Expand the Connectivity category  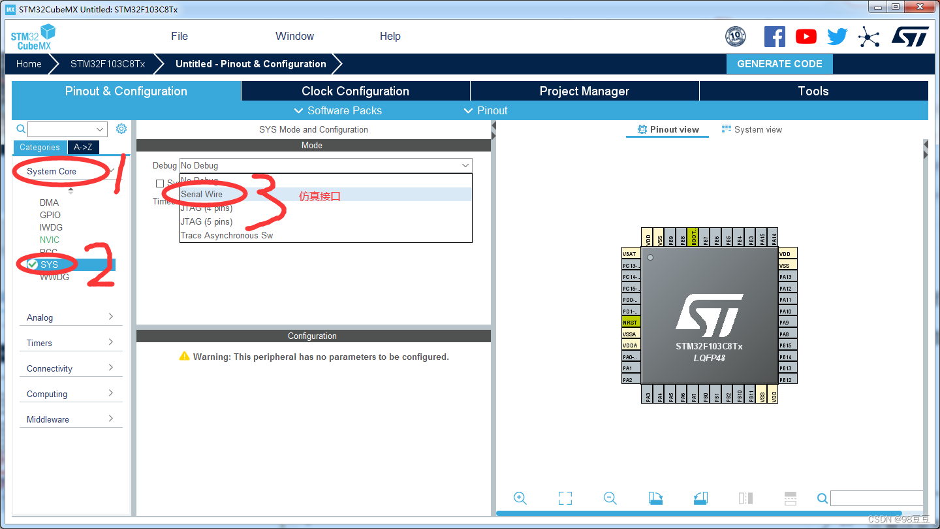click(x=71, y=368)
